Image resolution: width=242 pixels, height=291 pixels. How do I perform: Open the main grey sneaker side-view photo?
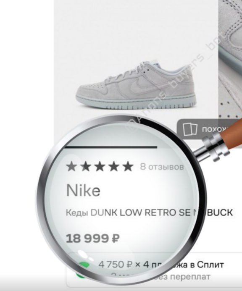pyautogui.click(x=136, y=85)
